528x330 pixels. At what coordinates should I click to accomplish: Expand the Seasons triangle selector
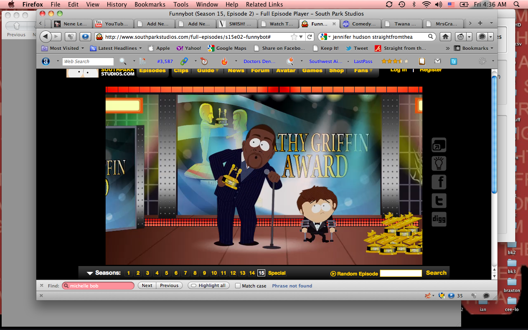click(90, 273)
